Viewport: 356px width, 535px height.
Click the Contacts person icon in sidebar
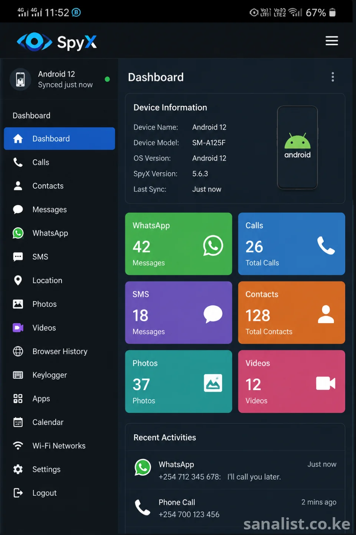coord(18,186)
